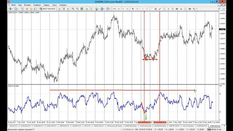Switch chart to bar chart icon
This screenshot has width=233, height=131.
(60, 9)
